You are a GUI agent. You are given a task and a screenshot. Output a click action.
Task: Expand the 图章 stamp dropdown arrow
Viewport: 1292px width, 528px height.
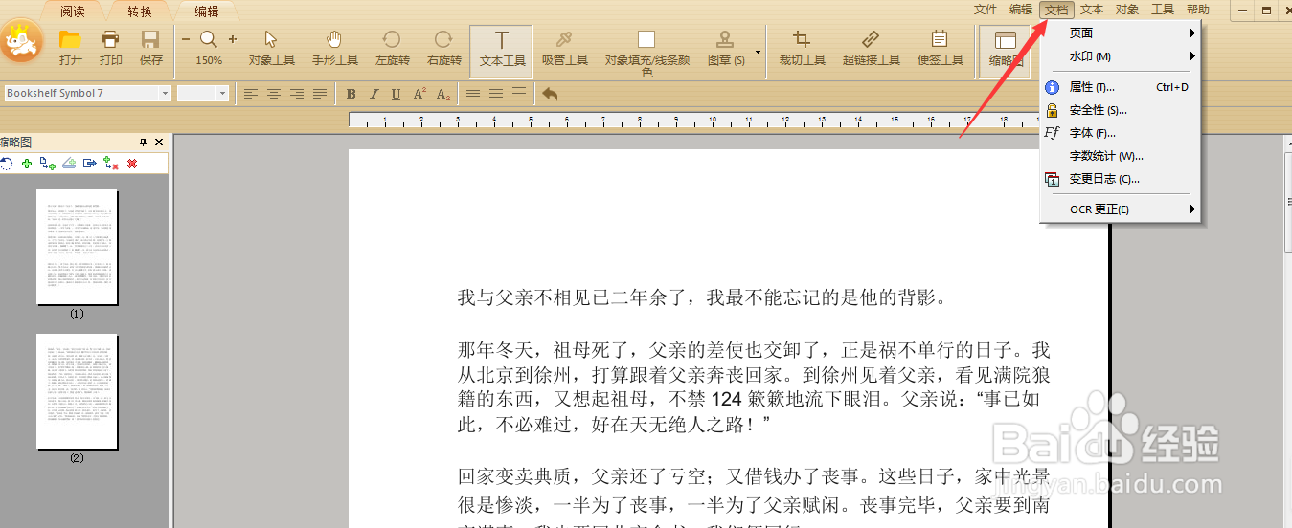pyautogui.click(x=759, y=53)
